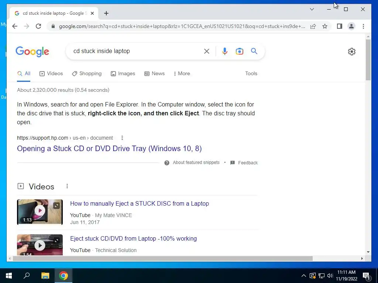Click the address bar URL
This screenshot has width=378, height=283.
tap(182, 26)
